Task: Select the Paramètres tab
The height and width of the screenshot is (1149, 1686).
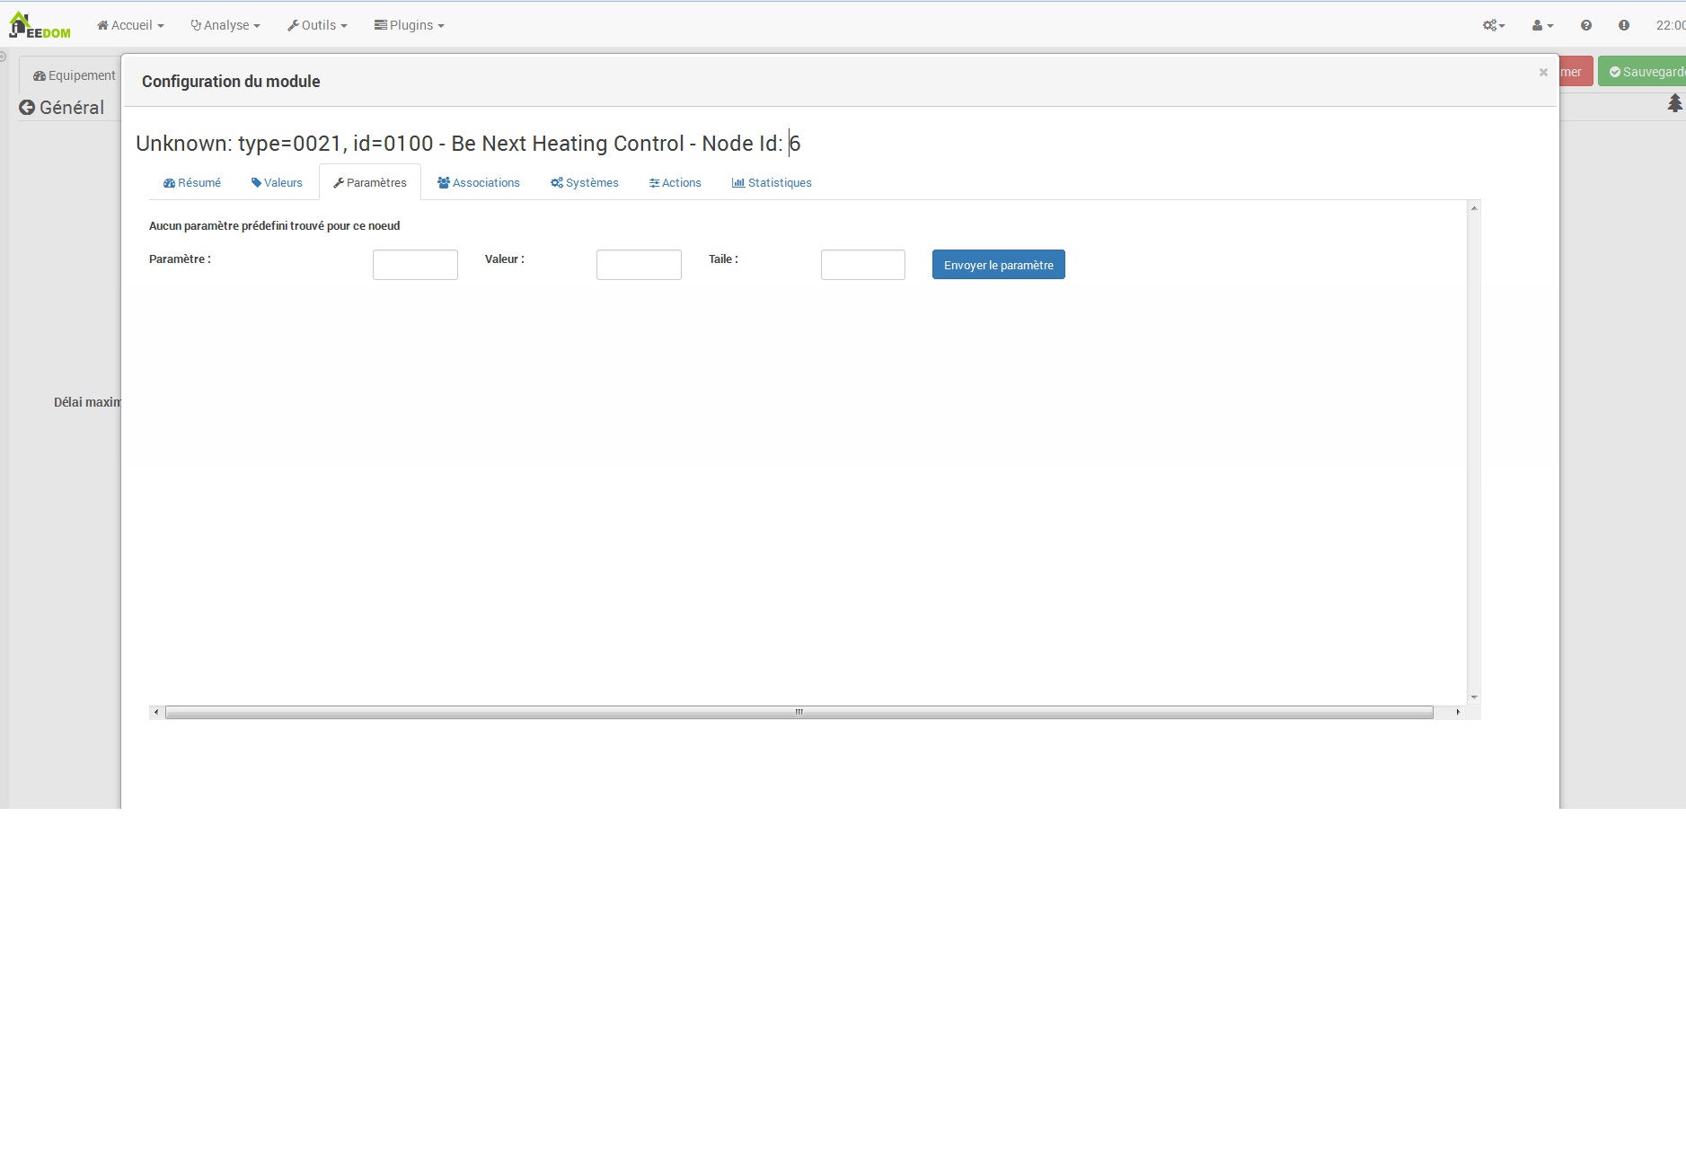Action: click(x=370, y=182)
